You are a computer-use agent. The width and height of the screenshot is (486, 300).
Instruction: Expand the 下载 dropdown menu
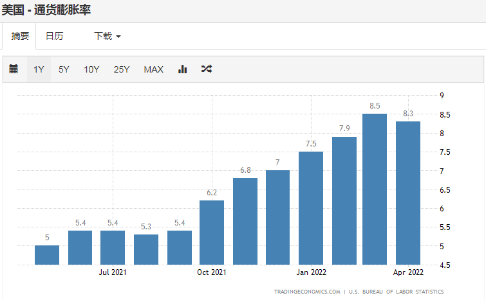(107, 36)
